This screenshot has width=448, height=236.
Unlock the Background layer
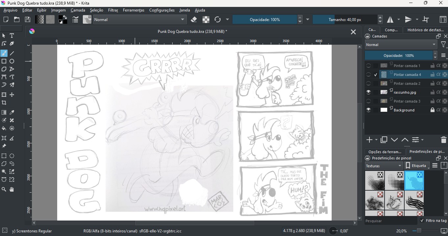point(433,110)
